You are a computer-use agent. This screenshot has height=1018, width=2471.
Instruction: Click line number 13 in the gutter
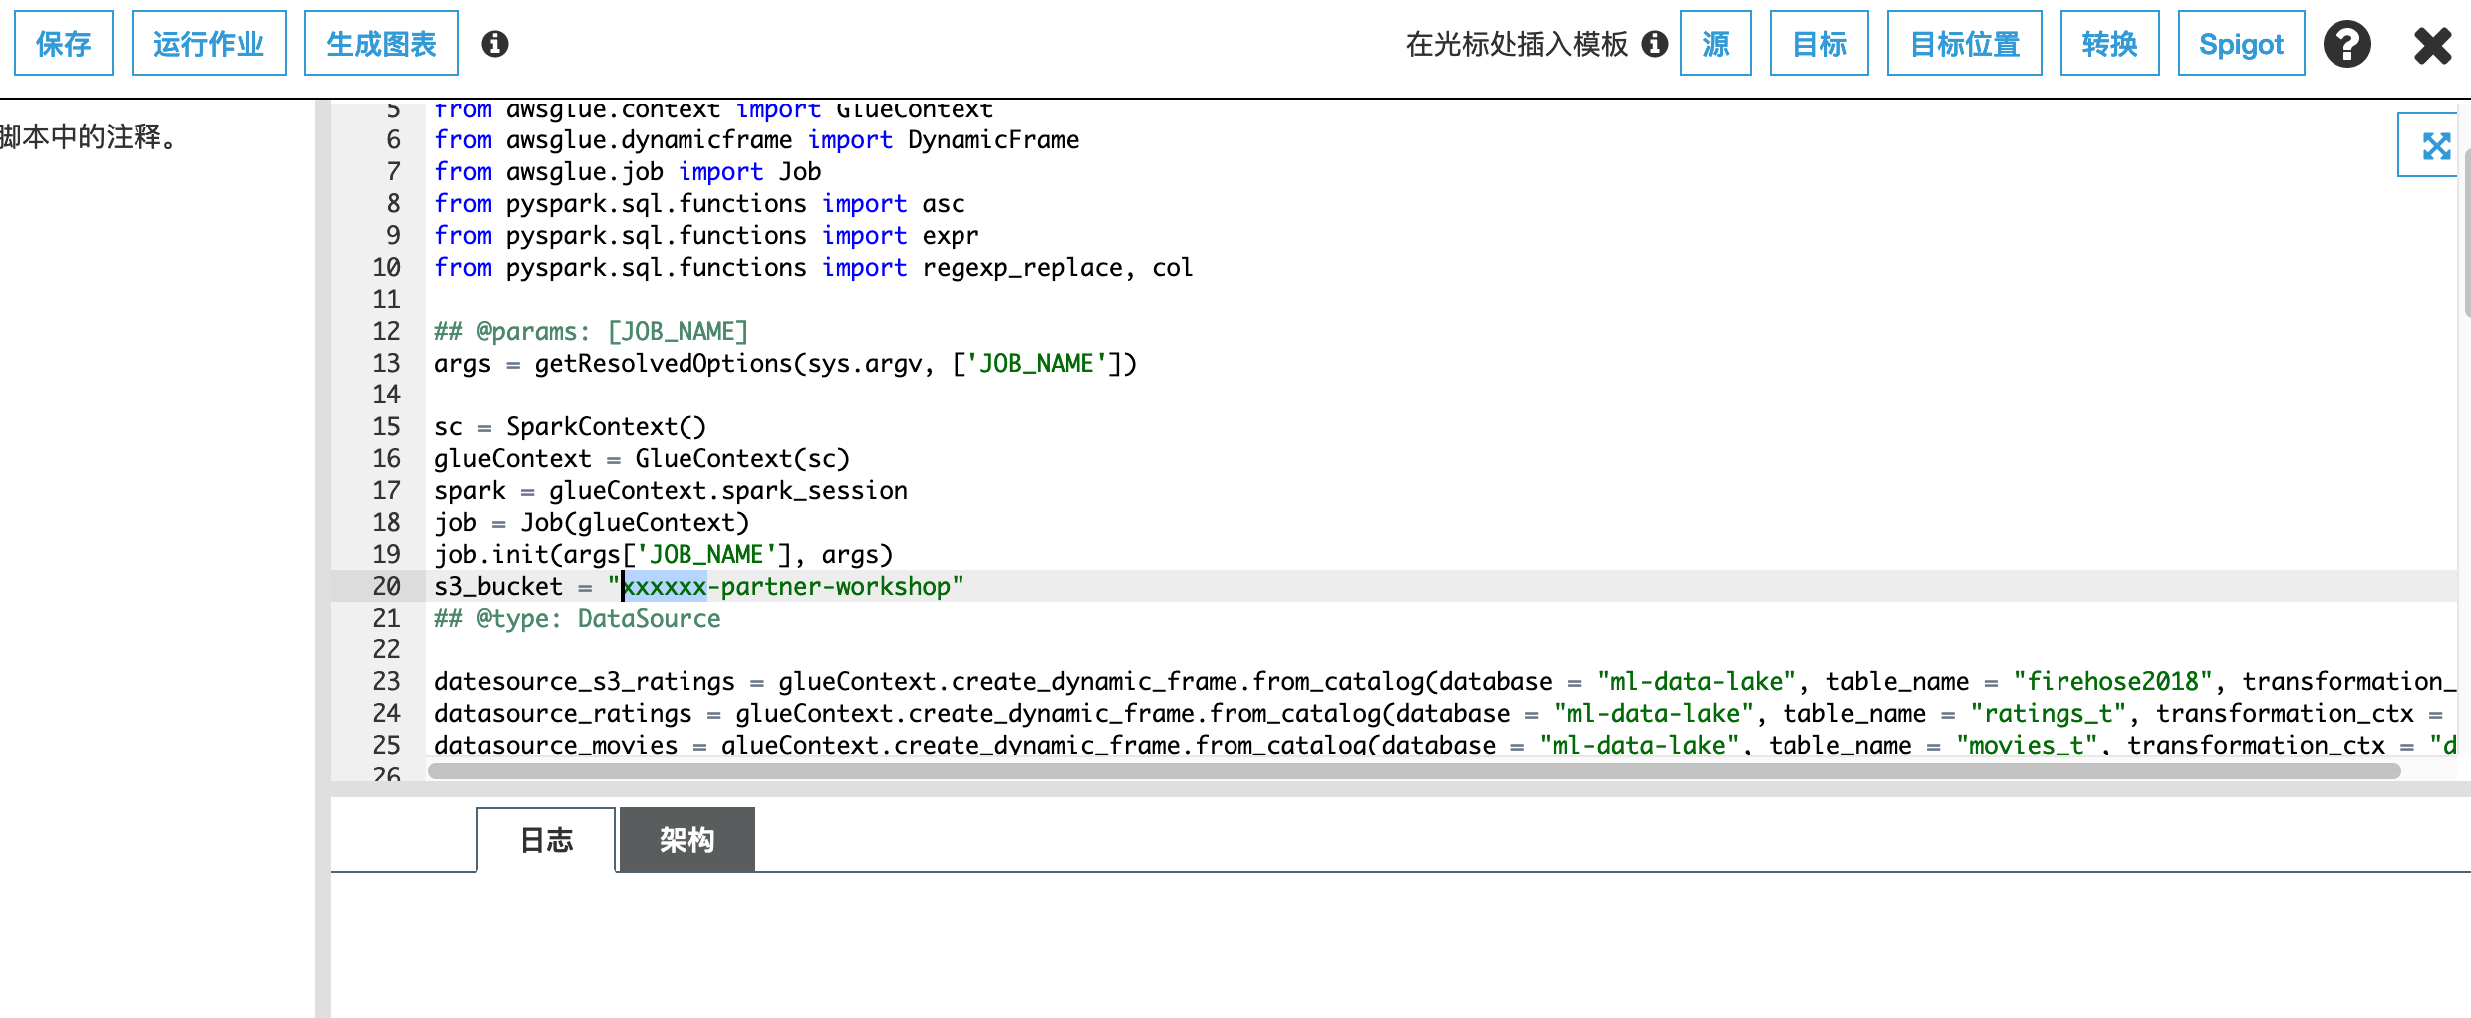pyautogui.click(x=386, y=363)
